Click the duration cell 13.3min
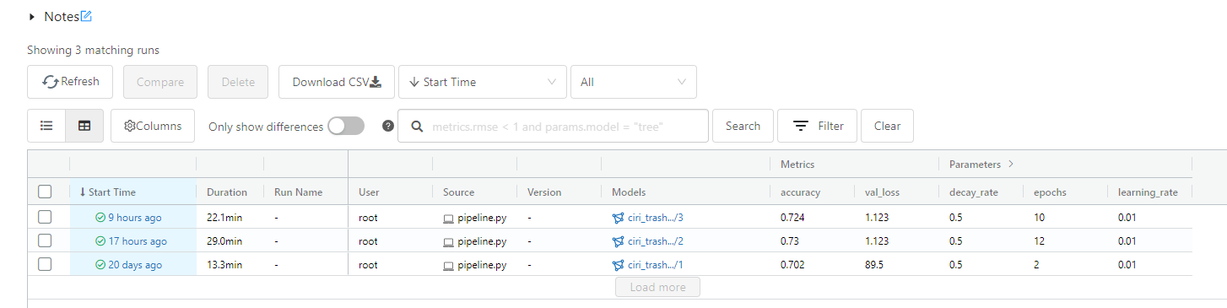Screen dimensions: 1227x308 (224, 265)
